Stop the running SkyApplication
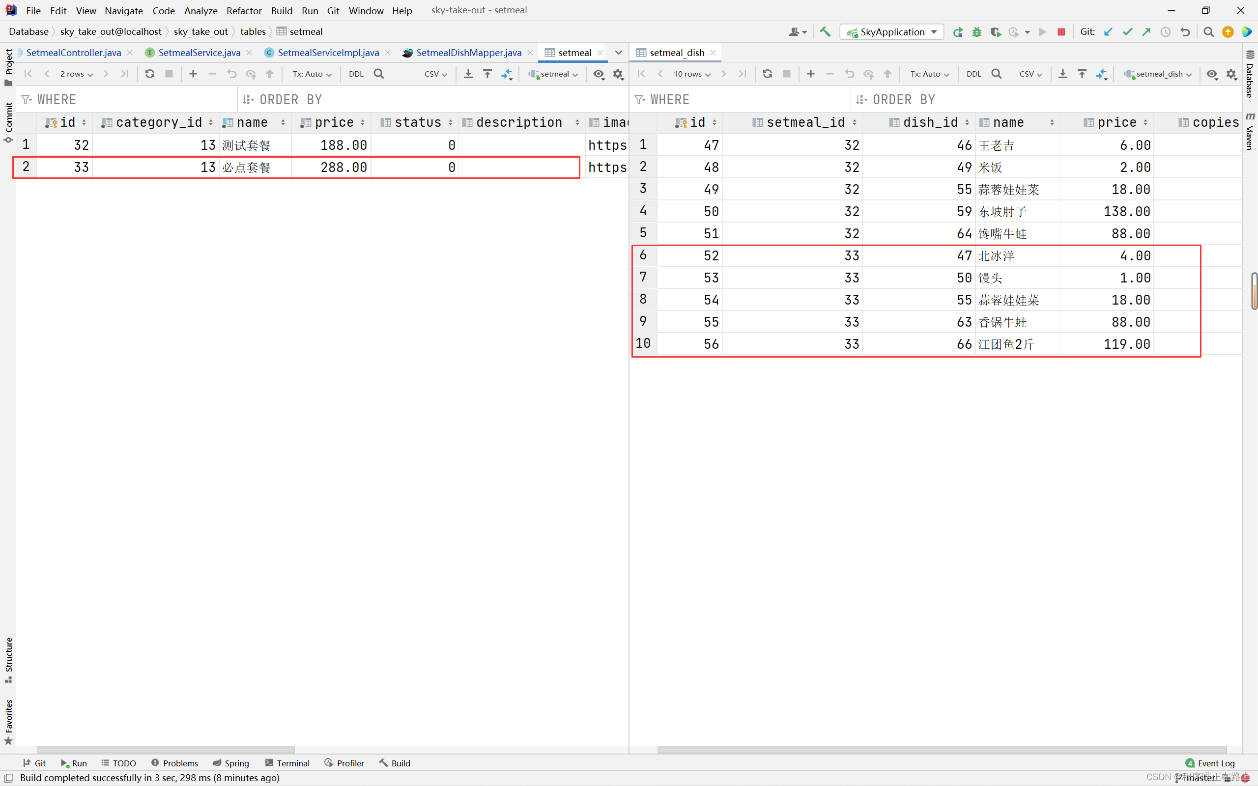The width and height of the screenshot is (1258, 786). click(1061, 32)
